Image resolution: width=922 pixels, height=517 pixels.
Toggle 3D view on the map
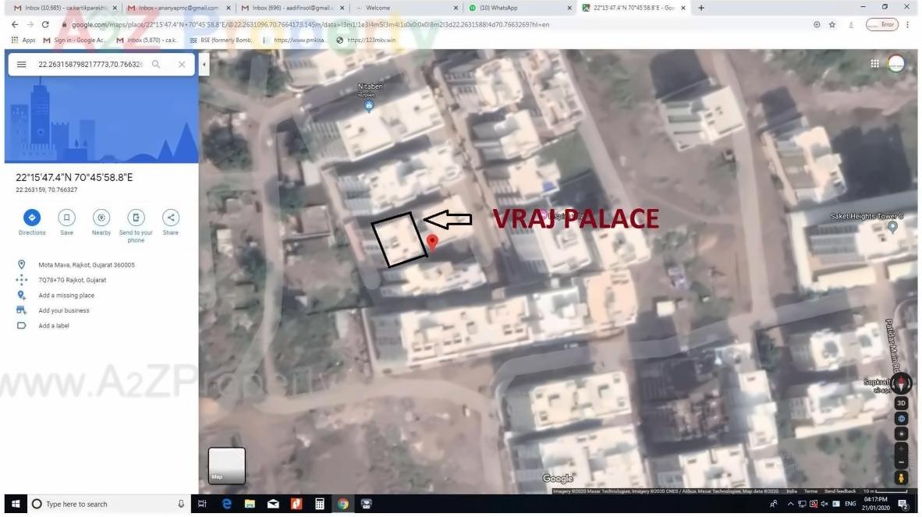point(901,403)
